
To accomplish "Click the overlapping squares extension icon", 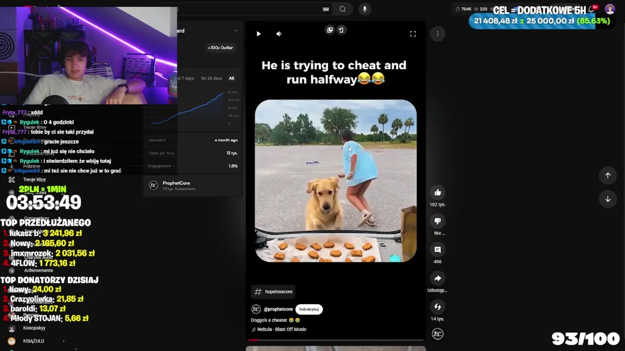I will point(330,30).
